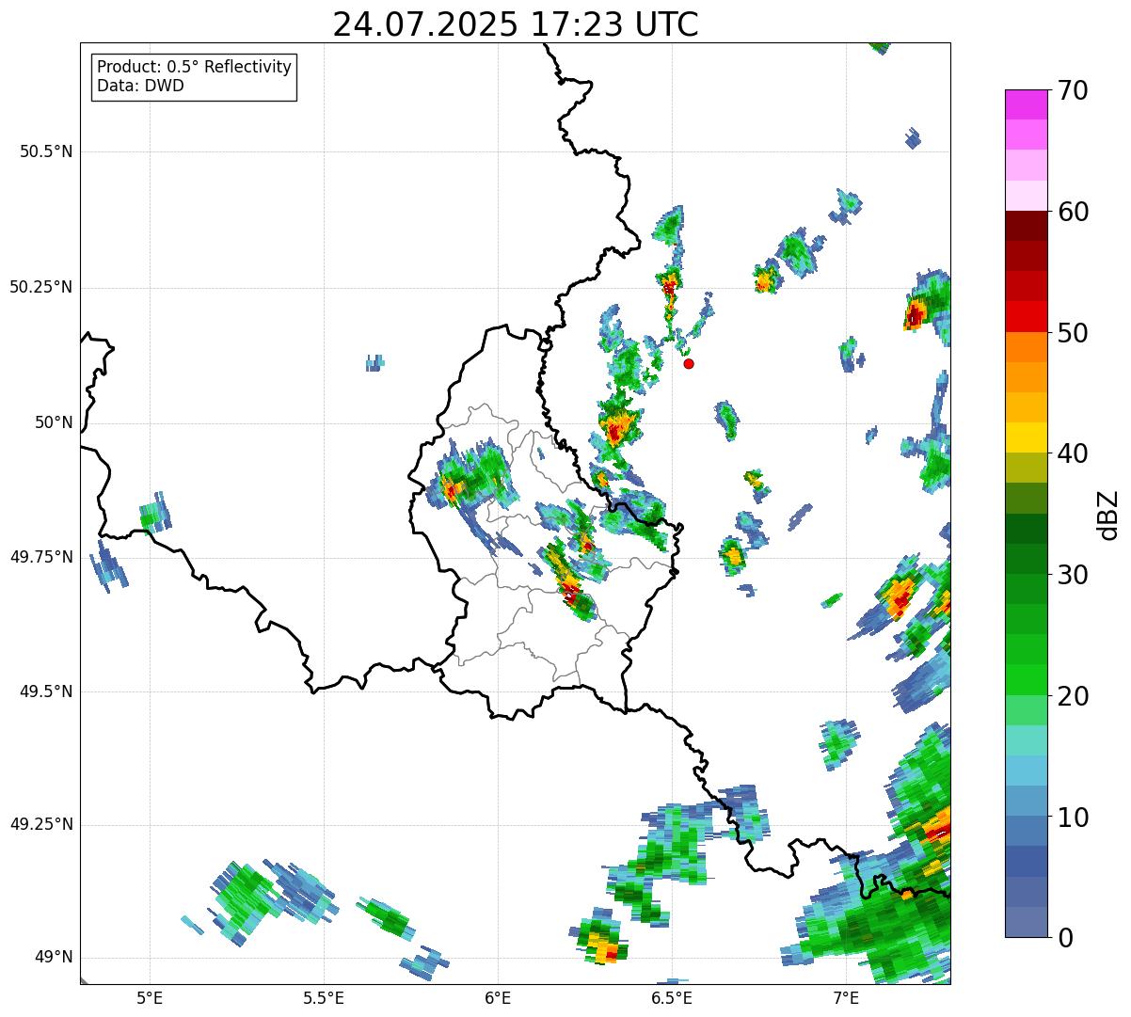Click the 50 colorbar tick label
The image size is (1131, 1017).
(x=1073, y=333)
